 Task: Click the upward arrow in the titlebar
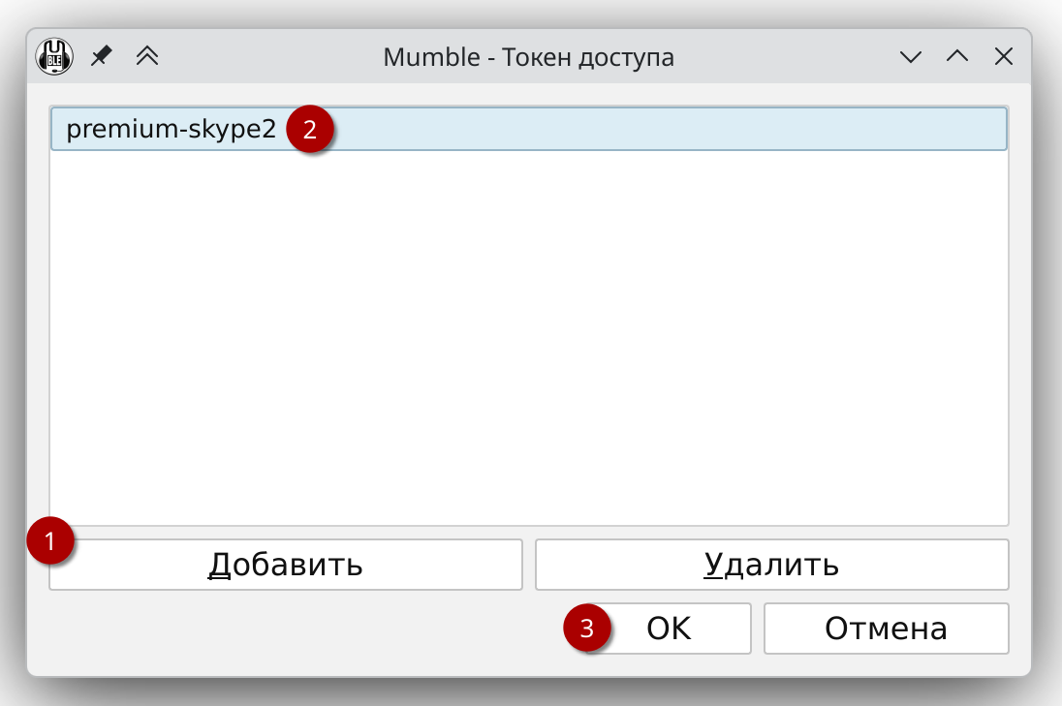tap(956, 57)
